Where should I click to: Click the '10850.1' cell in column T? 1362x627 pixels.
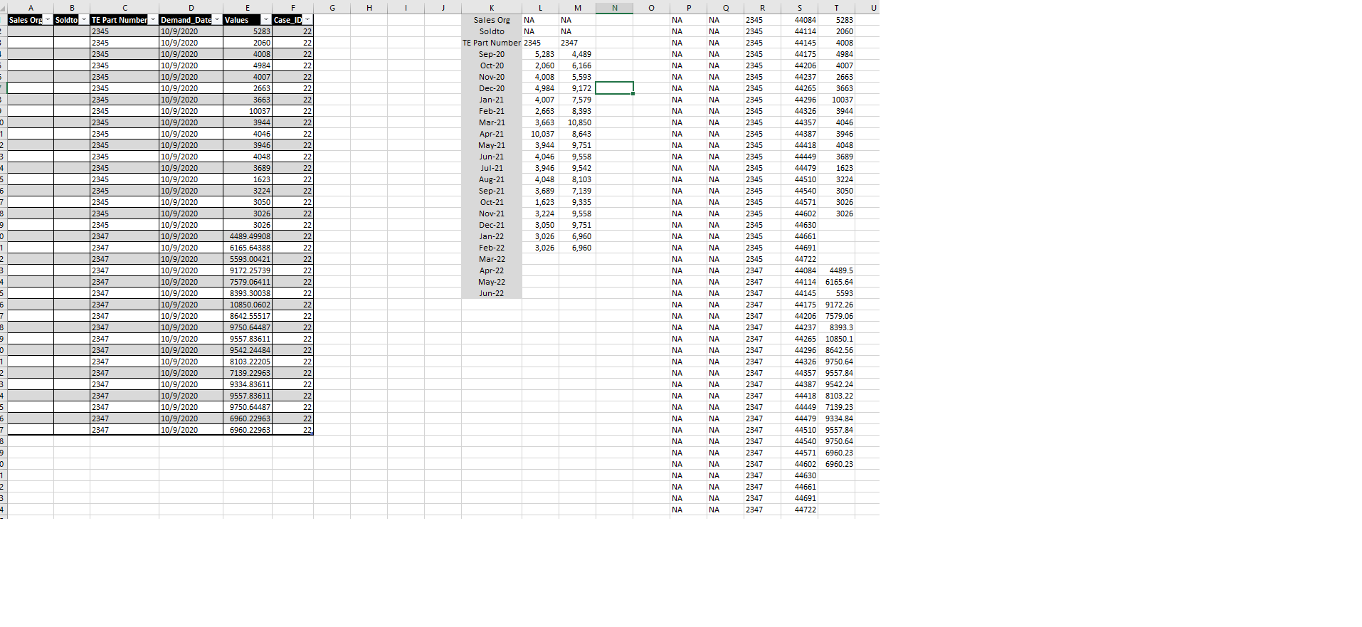pos(837,339)
